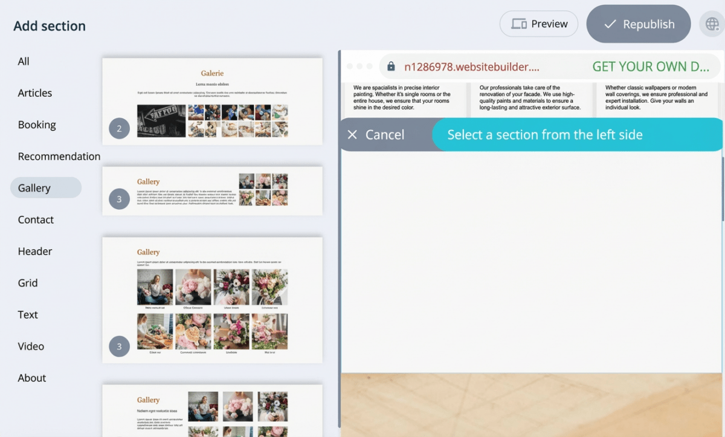Viewport: 725px width, 437px height.
Task: Click the X icon beside Cancel
Action: [353, 135]
